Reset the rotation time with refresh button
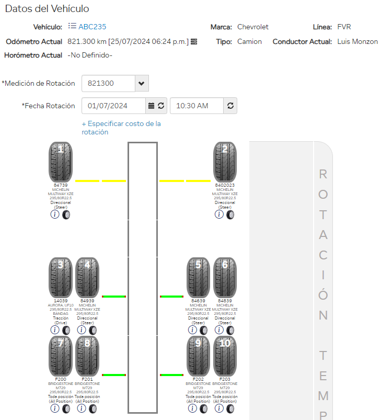This screenshot has width=381, height=420. tap(230, 106)
